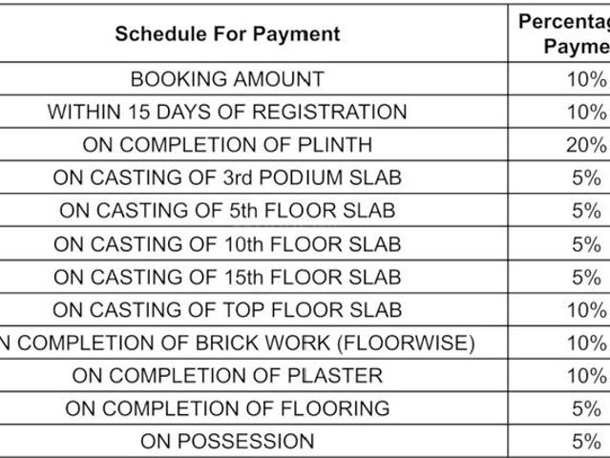This screenshot has height=458, width=610.
Task: Select 'WITHIN 15 DAYS OF REGISTRATION' cell
Action: [227, 113]
